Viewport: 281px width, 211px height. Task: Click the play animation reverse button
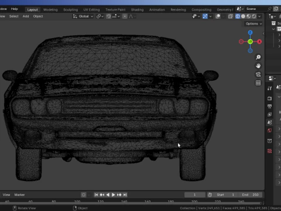click(x=108, y=195)
